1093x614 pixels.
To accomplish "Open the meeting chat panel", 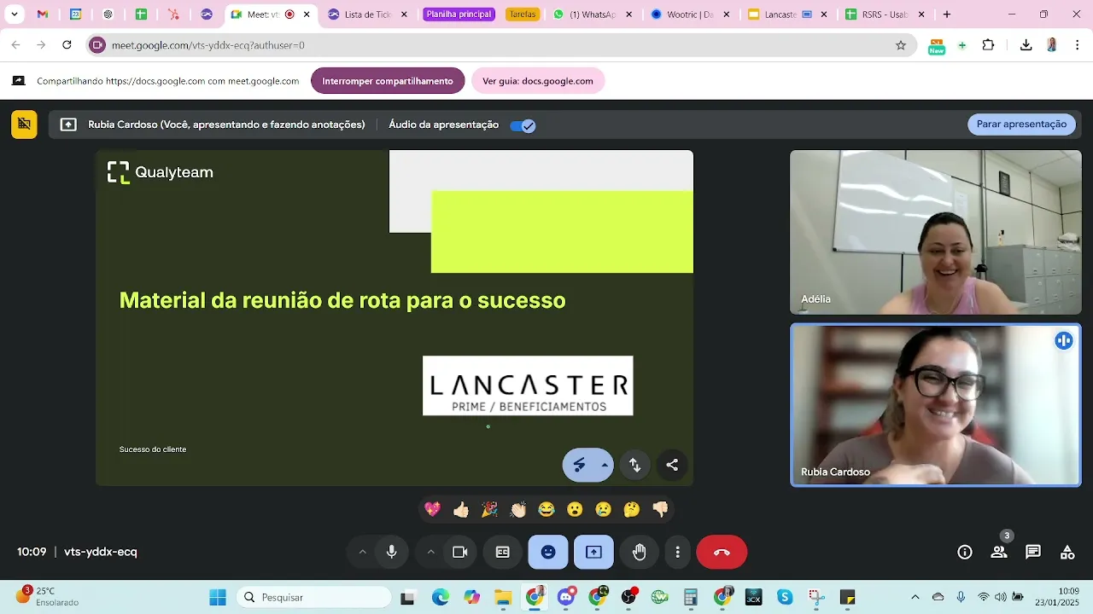I will point(1033,552).
